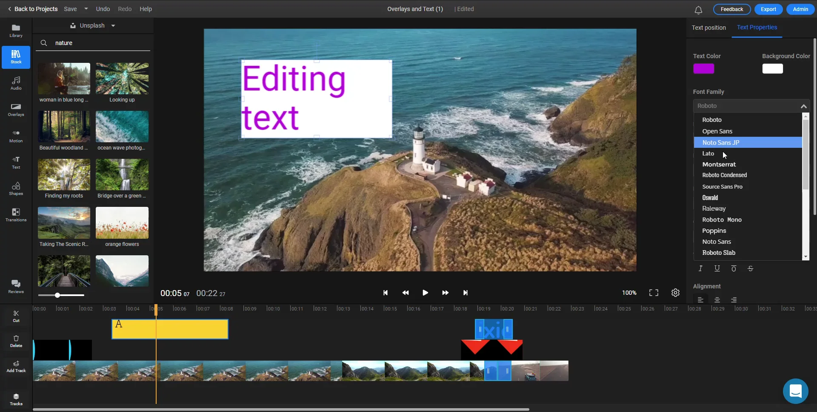Jump to start of video
The width and height of the screenshot is (817, 412).
click(x=386, y=293)
